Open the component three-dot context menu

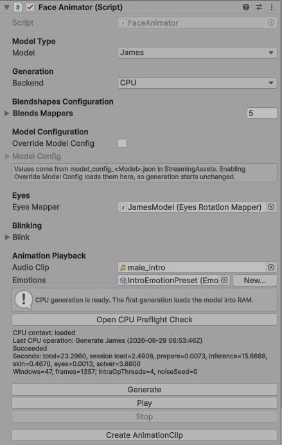click(272, 7)
